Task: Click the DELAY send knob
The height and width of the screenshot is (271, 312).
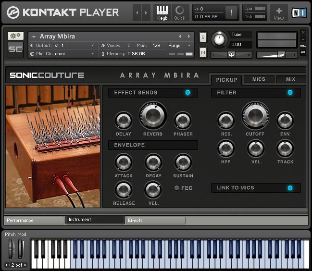Action: (x=124, y=120)
